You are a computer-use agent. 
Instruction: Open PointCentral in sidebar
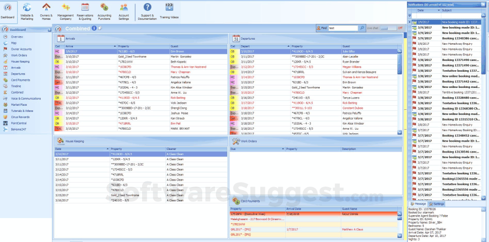click(19, 123)
